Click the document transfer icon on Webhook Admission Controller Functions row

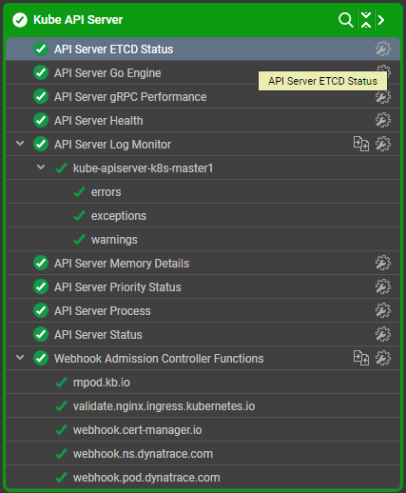click(361, 358)
